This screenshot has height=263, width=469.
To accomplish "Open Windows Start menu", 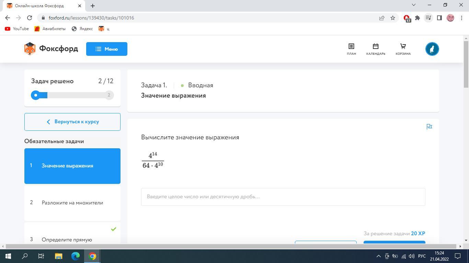I will (x=8, y=256).
